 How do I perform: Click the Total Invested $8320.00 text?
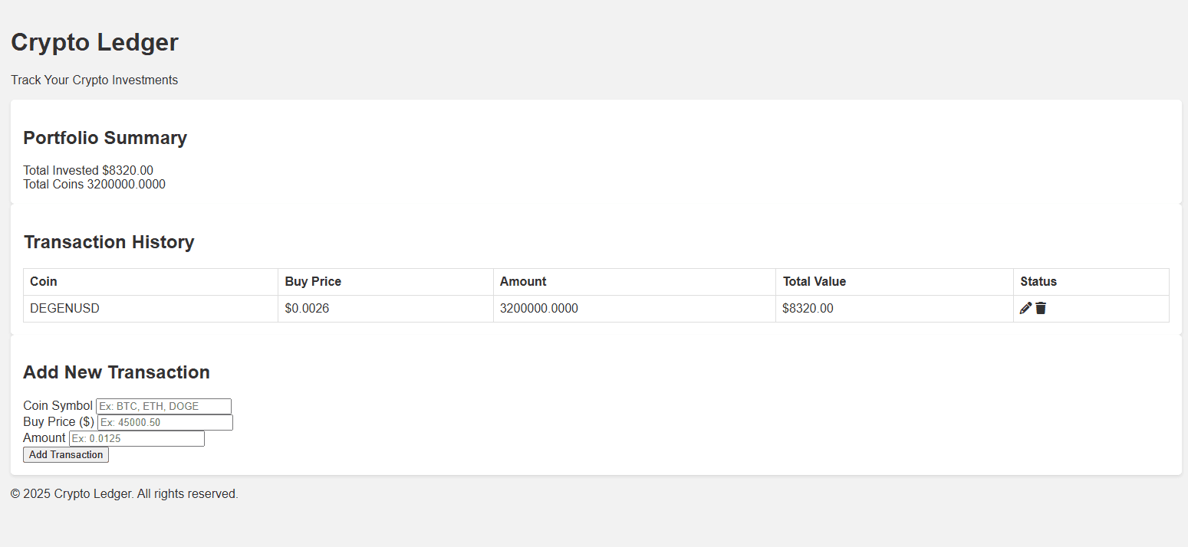(88, 170)
